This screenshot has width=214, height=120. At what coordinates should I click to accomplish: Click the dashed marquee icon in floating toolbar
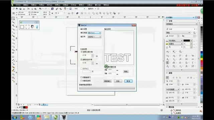(x=27, y=27)
